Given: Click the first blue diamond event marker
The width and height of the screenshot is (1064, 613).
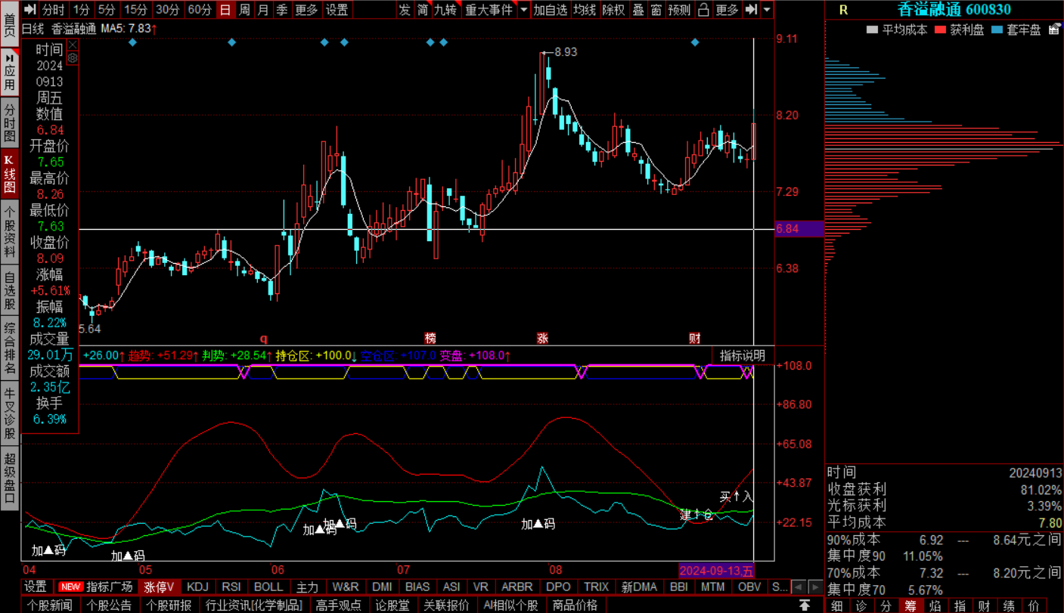Looking at the screenshot, I should pyautogui.click(x=132, y=42).
